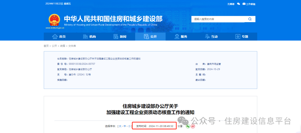This screenshot has height=133, width=301.
Task: Click the WeChat icon in top bar
Action: pyautogui.click(x=238, y=4)
